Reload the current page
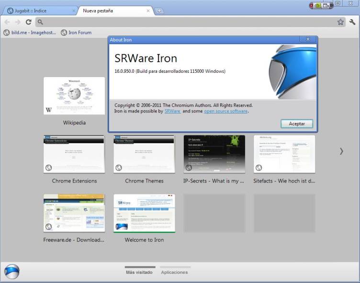 pyautogui.click(x=28, y=22)
